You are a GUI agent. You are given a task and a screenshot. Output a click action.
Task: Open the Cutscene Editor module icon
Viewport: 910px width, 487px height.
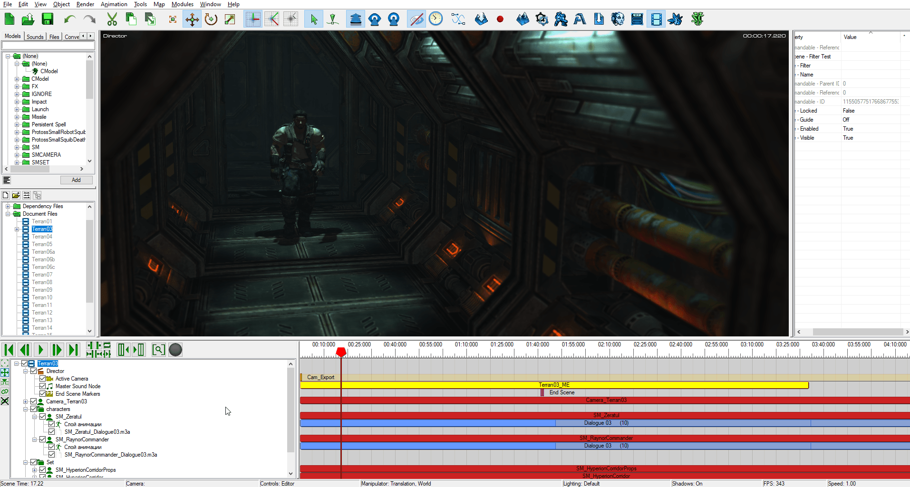click(655, 19)
